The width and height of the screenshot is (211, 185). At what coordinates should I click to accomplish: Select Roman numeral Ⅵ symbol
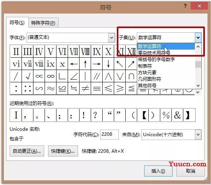pos(62,52)
